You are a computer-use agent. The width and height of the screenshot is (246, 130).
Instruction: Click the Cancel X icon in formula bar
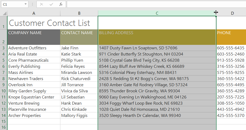click(x=42, y=4)
